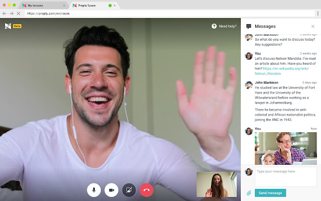Click the yellow Beta badge

pyautogui.click(x=17, y=26)
